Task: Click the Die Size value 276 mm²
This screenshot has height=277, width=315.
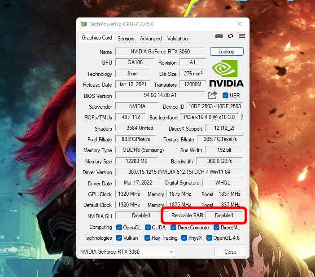Action: [x=192, y=74]
